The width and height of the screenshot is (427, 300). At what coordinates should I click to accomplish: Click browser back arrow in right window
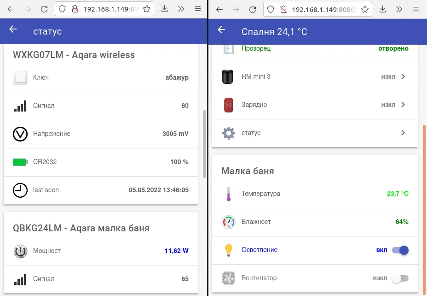pyautogui.click(x=219, y=10)
